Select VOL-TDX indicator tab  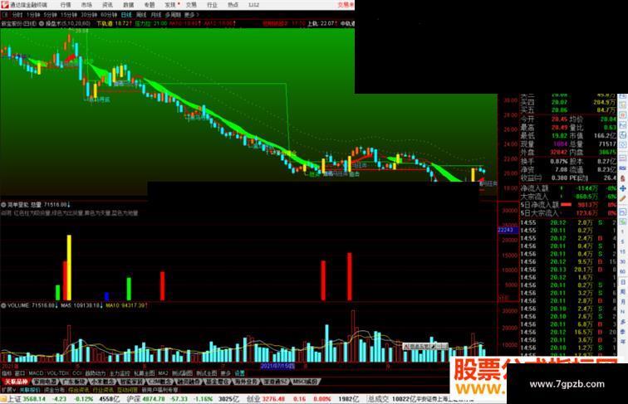coord(58,372)
